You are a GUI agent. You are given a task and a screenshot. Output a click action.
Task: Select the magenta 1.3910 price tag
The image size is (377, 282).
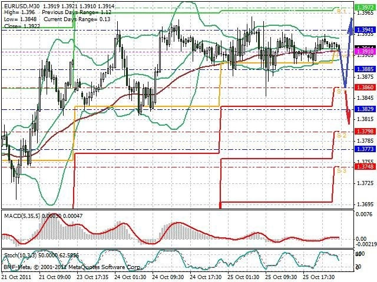pos(365,52)
